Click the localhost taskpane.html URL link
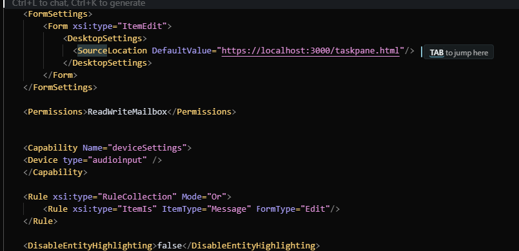This screenshot has height=251, width=519. (311, 51)
